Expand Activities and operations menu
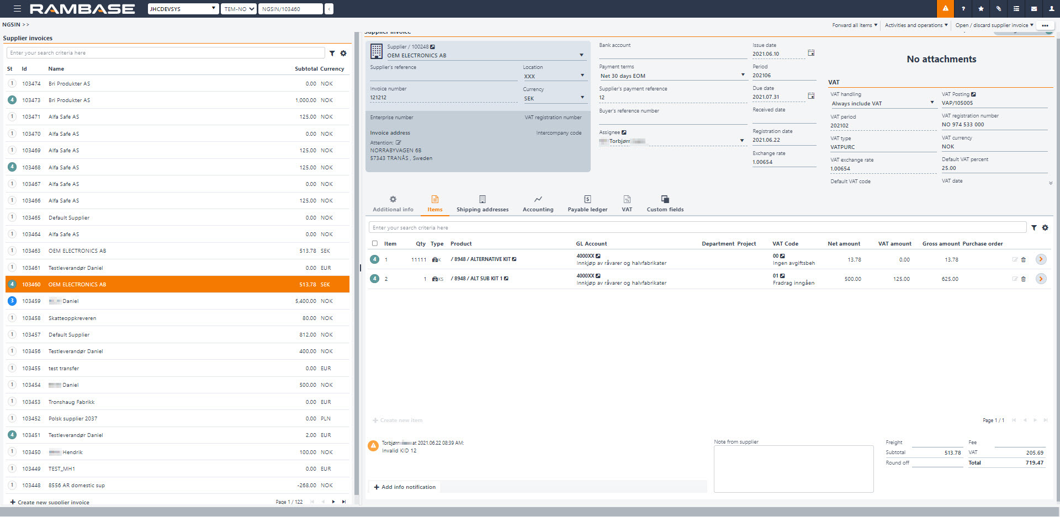Screen dimensions: 1060x517 pyautogui.click(x=916, y=25)
